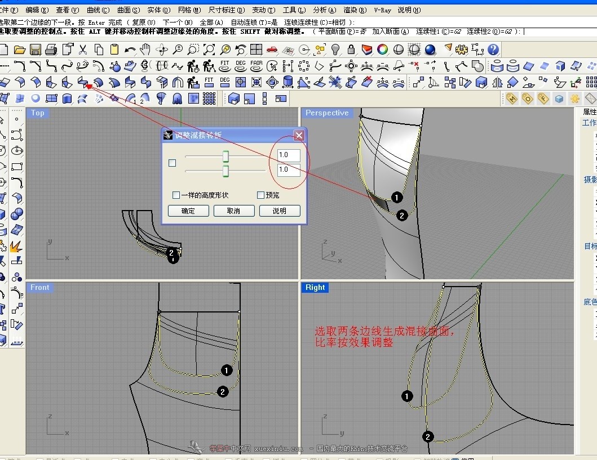Open the 变动 menu
Screen dimensions: 597x460
(263, 10)
